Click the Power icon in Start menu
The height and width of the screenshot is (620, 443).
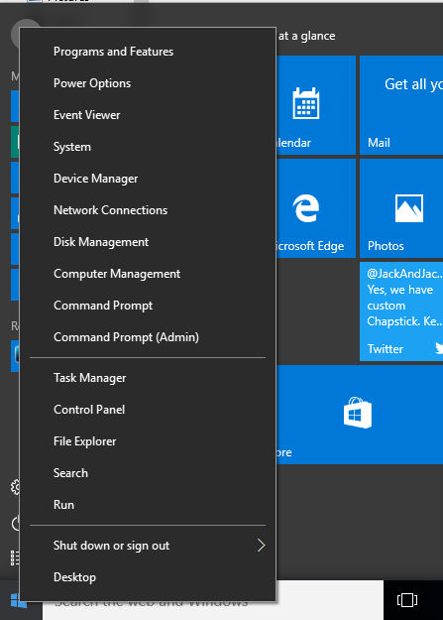15,524
